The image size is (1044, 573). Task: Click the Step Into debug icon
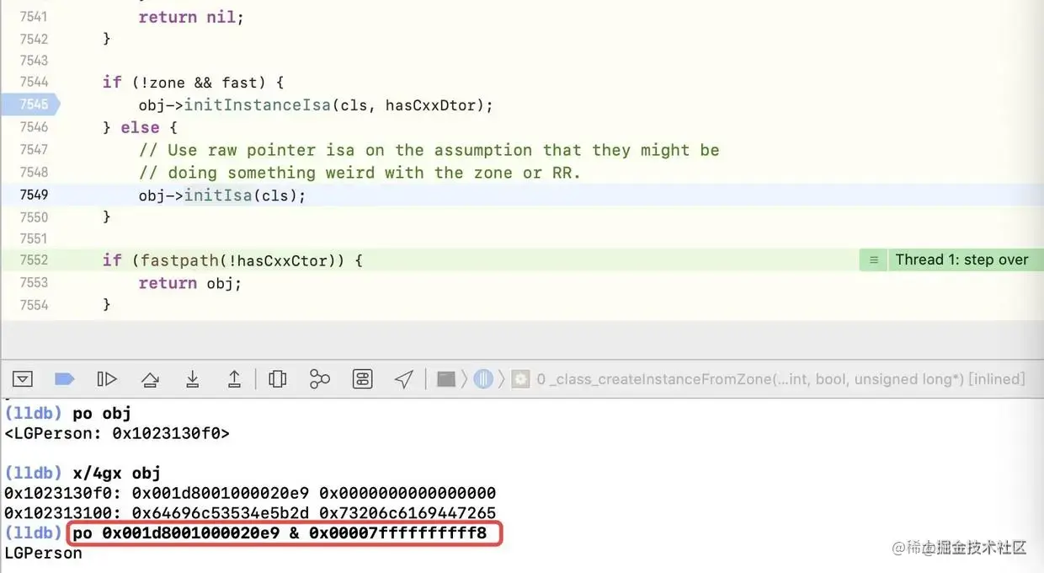pyautogui.click(x=193, y=379)
